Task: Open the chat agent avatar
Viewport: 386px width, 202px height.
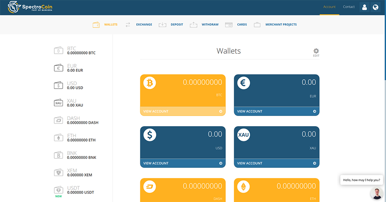Action: click(x=377, y=193)
